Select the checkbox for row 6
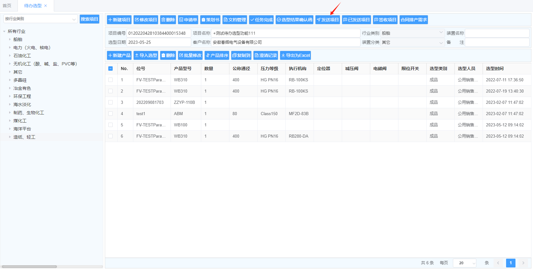 110,136
